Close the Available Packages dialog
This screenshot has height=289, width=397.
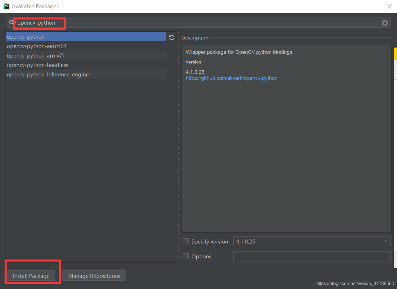click(x=390, y=6)
